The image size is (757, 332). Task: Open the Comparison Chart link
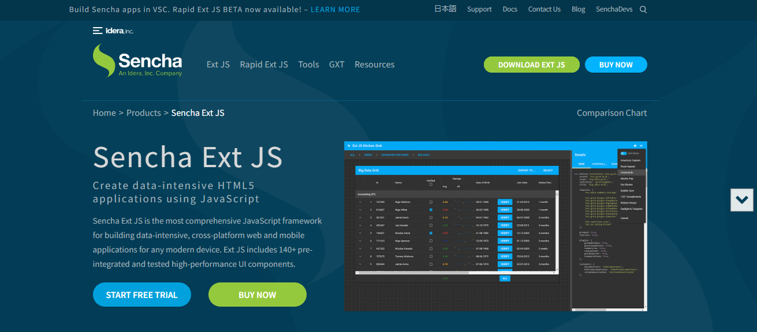612,113
